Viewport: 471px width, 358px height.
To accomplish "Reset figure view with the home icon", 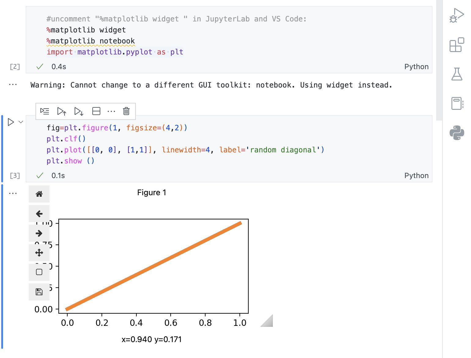I will coord(39,194).
